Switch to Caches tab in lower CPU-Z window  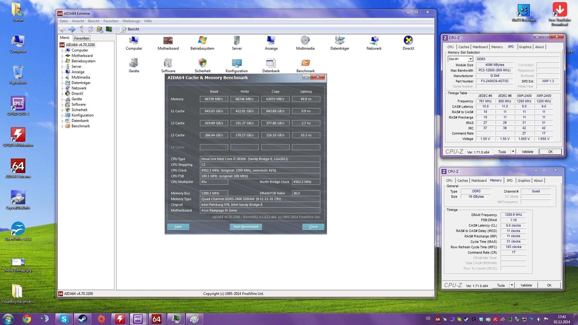coord(462,181)
